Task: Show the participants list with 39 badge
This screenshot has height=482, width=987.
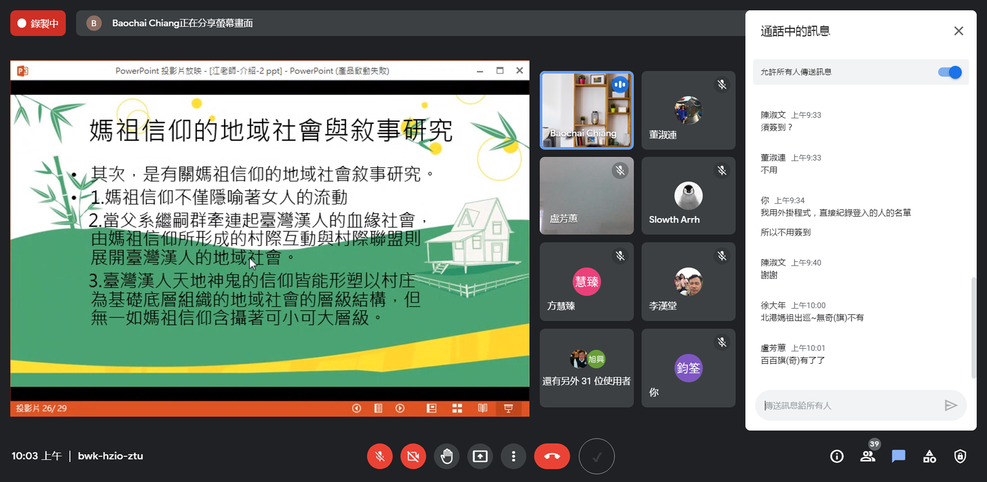Action: [x=867, y=456]
